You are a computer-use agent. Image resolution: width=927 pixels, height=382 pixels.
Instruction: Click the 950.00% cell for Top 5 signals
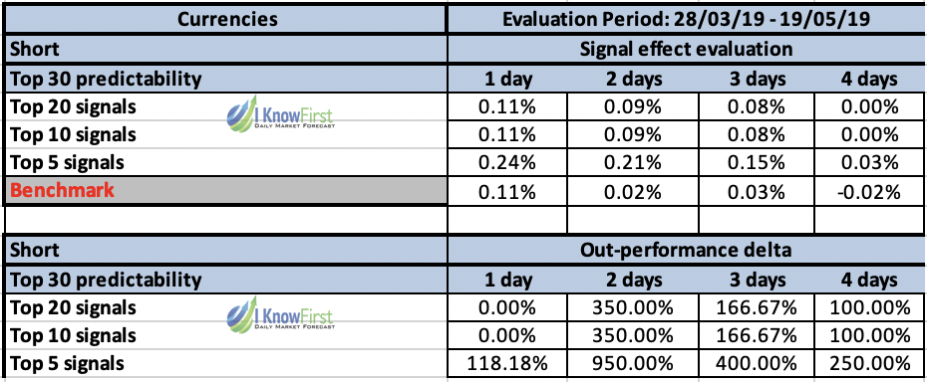coord(633,363)
